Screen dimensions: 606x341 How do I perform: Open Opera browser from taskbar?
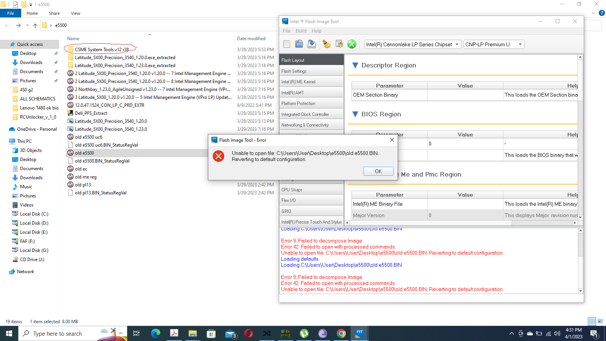point(248,333)
